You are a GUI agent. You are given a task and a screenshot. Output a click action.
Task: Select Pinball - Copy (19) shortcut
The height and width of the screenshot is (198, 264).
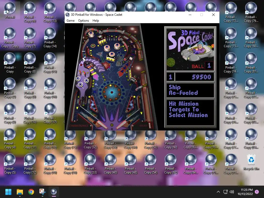tap(50, 164)
